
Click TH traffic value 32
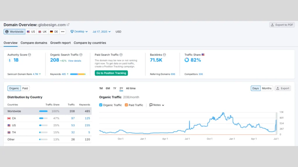point(73,132)
